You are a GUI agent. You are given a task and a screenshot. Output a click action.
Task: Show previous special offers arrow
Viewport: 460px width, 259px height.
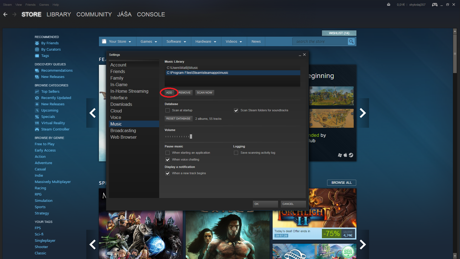point(93,245)
